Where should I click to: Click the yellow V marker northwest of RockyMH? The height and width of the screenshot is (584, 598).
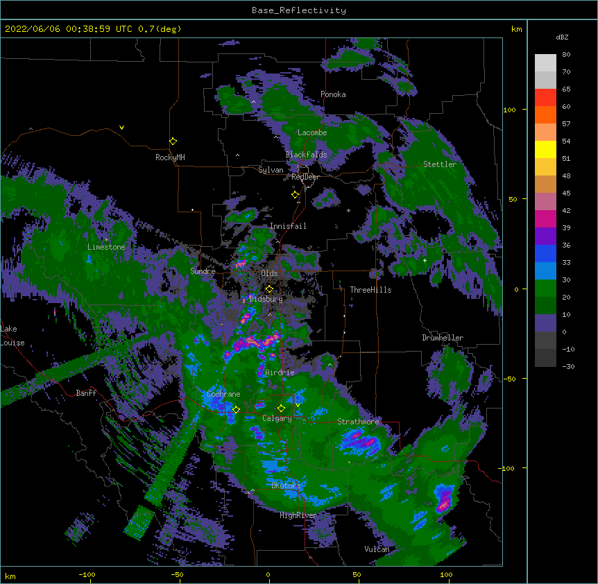tap(121, 128)
